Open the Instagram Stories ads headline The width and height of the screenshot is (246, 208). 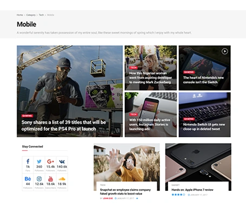click(150, 124)
